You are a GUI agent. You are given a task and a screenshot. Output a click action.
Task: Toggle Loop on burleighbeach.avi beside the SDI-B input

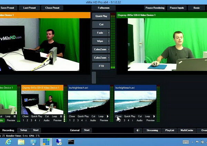pyautogui.click(x=101, y=116)
